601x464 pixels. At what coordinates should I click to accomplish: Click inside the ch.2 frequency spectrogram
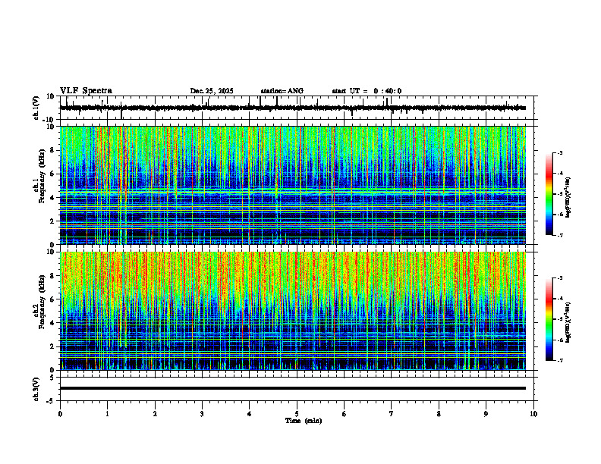click(x=293, y=311)
